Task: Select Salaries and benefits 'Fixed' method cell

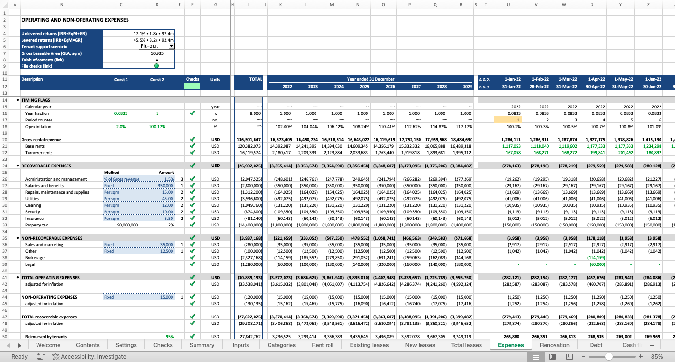Action: pos(121,186)
